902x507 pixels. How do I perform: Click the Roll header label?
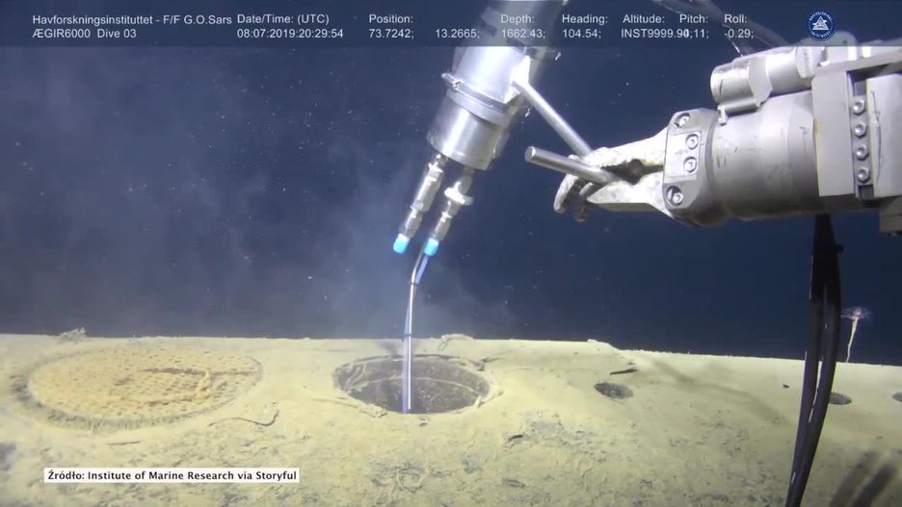click(x=736, y=19)
